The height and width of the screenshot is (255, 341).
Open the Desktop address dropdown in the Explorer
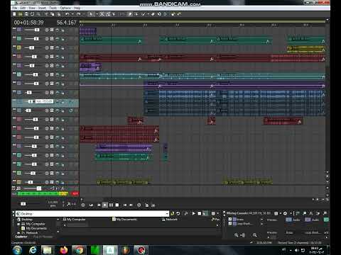168,214
